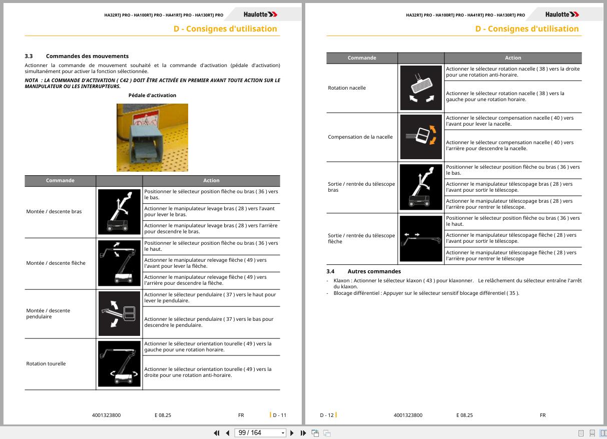Click the Klaxon instruction line

tap(457, 283)
